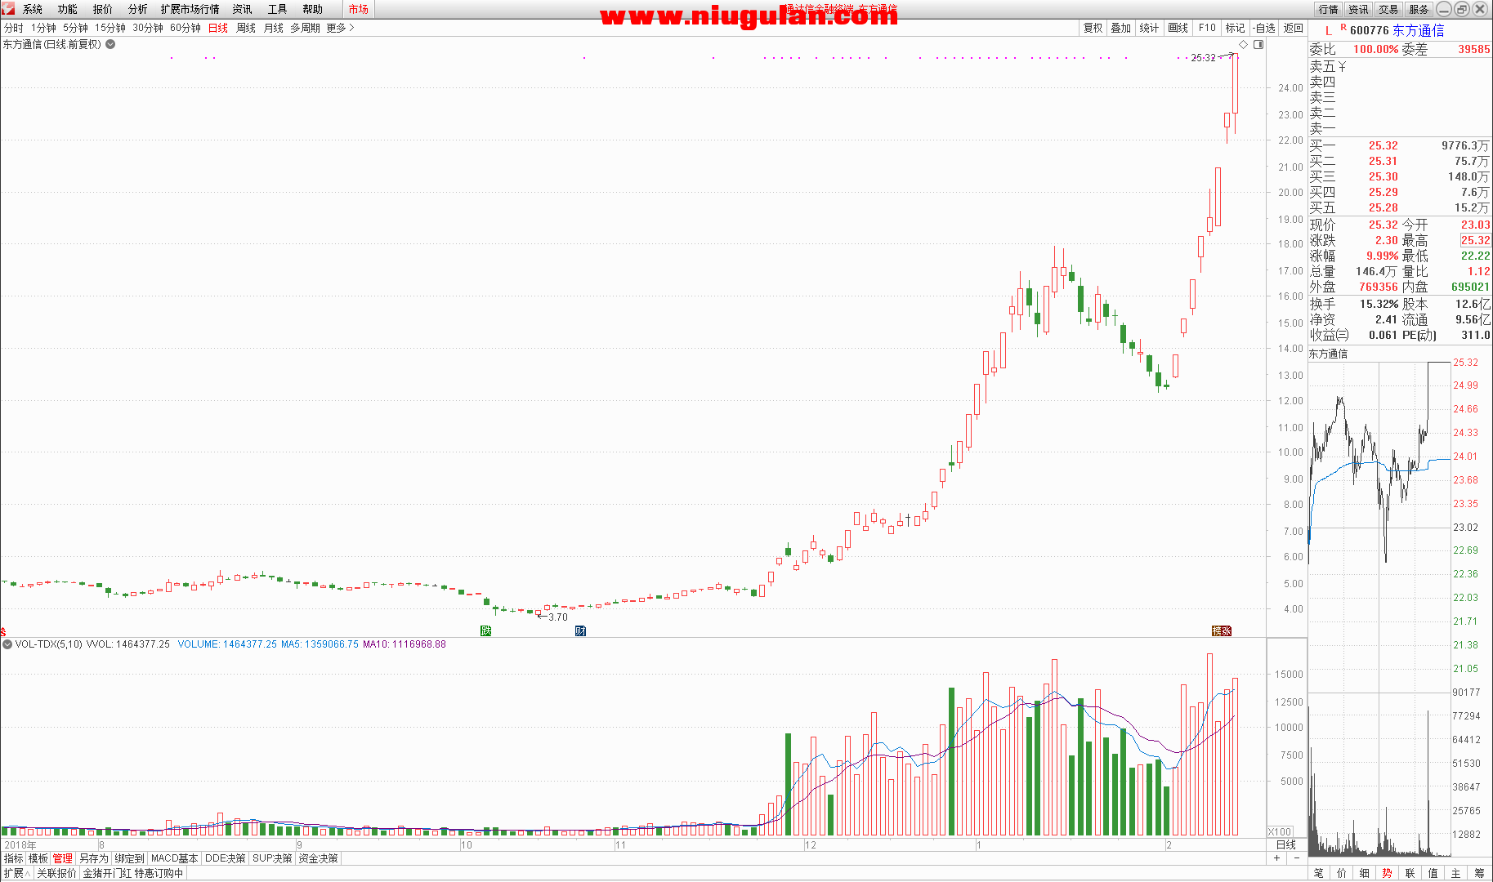Click the 服务 button at top right
This screenshot has height=882, width=1493.
point(1419,9)
